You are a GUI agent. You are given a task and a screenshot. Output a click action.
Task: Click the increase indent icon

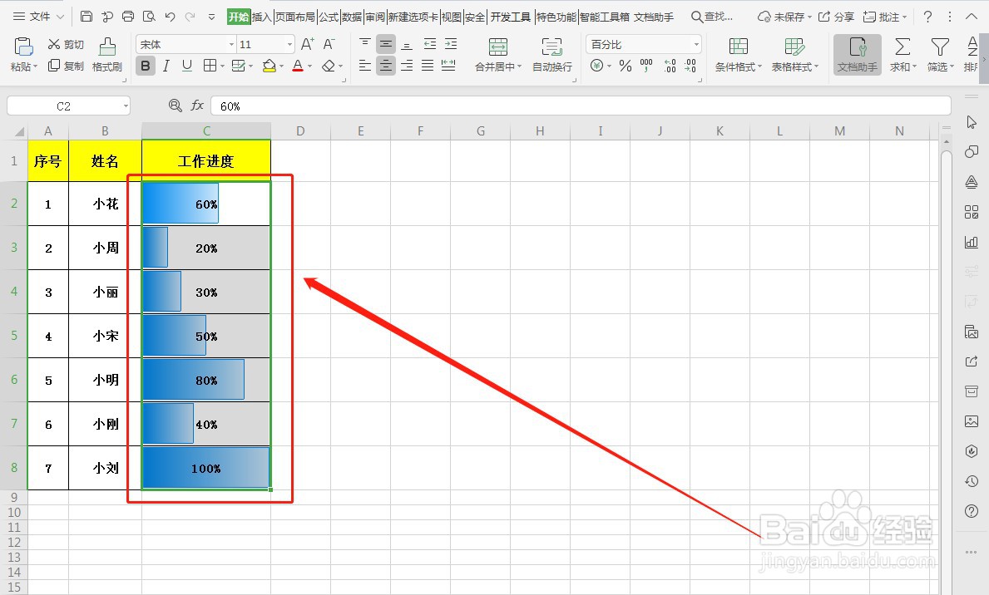(450, 43)
